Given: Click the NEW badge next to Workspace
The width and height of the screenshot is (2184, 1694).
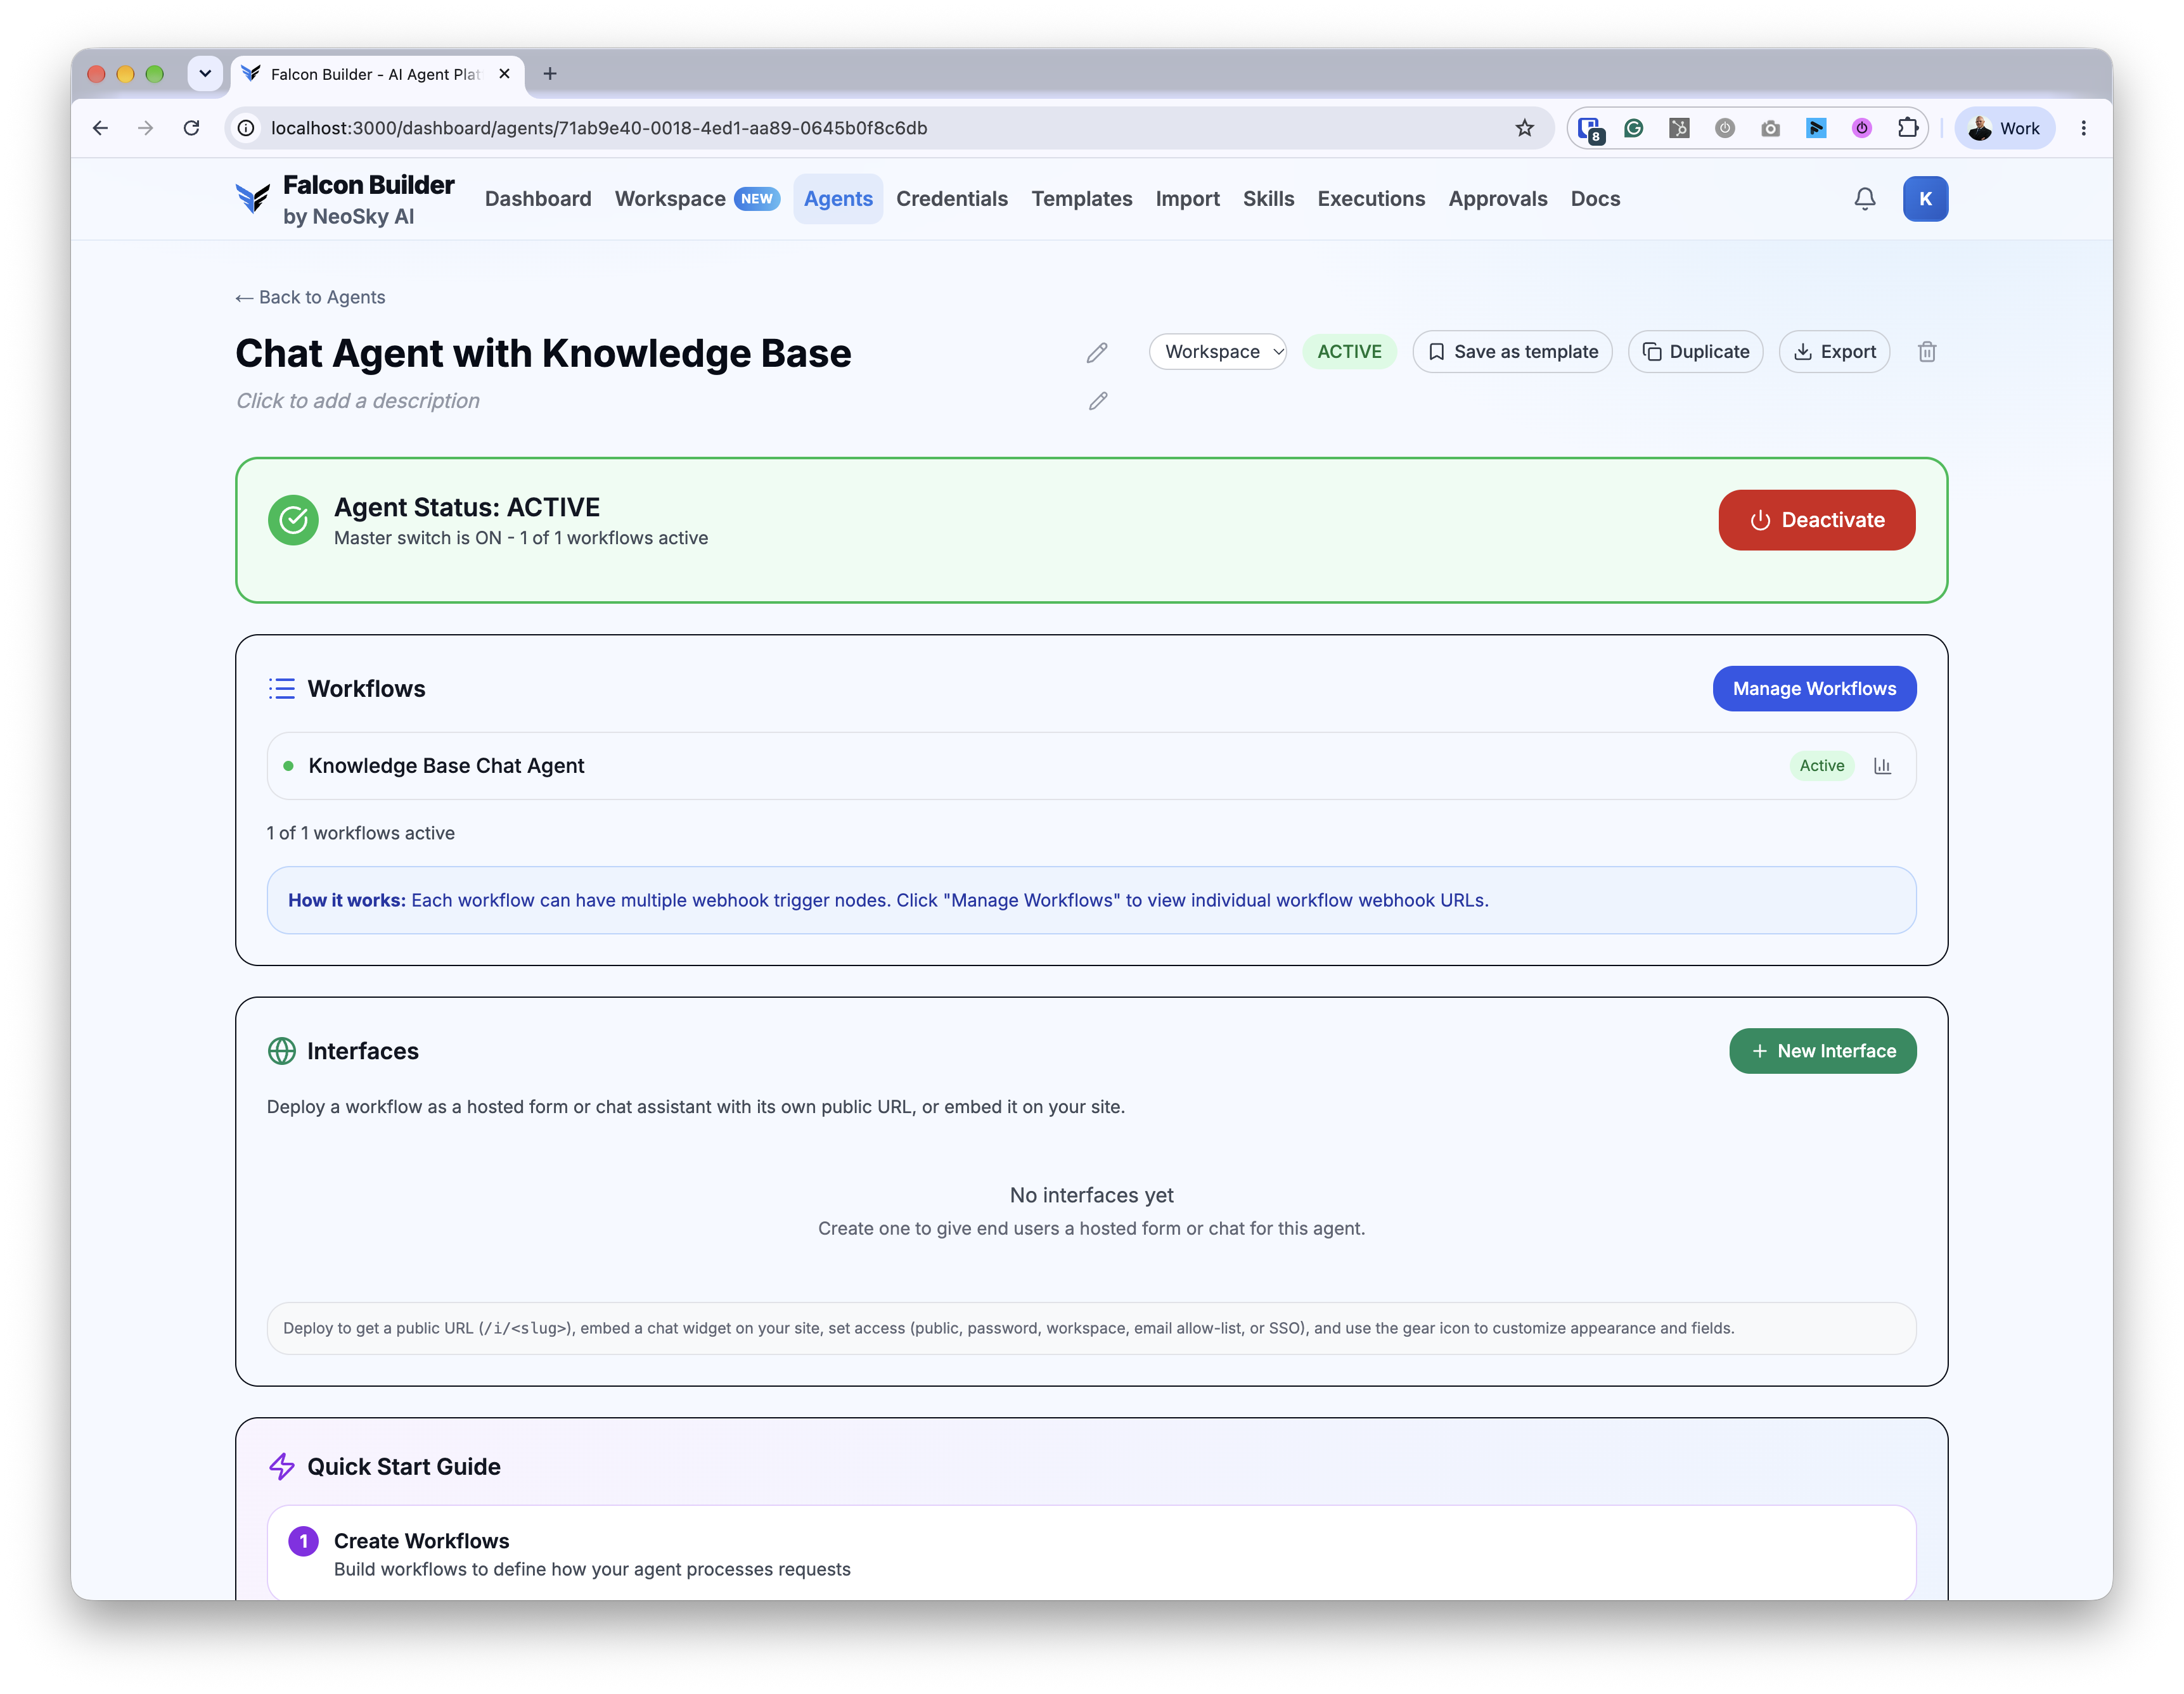Looking at the screenshot, I should [x=756, y=199].
